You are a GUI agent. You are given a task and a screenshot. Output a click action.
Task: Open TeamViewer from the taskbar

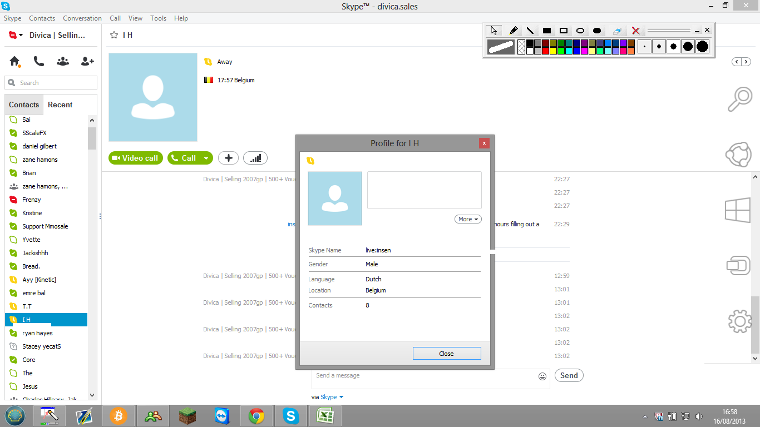click(222, 415)
